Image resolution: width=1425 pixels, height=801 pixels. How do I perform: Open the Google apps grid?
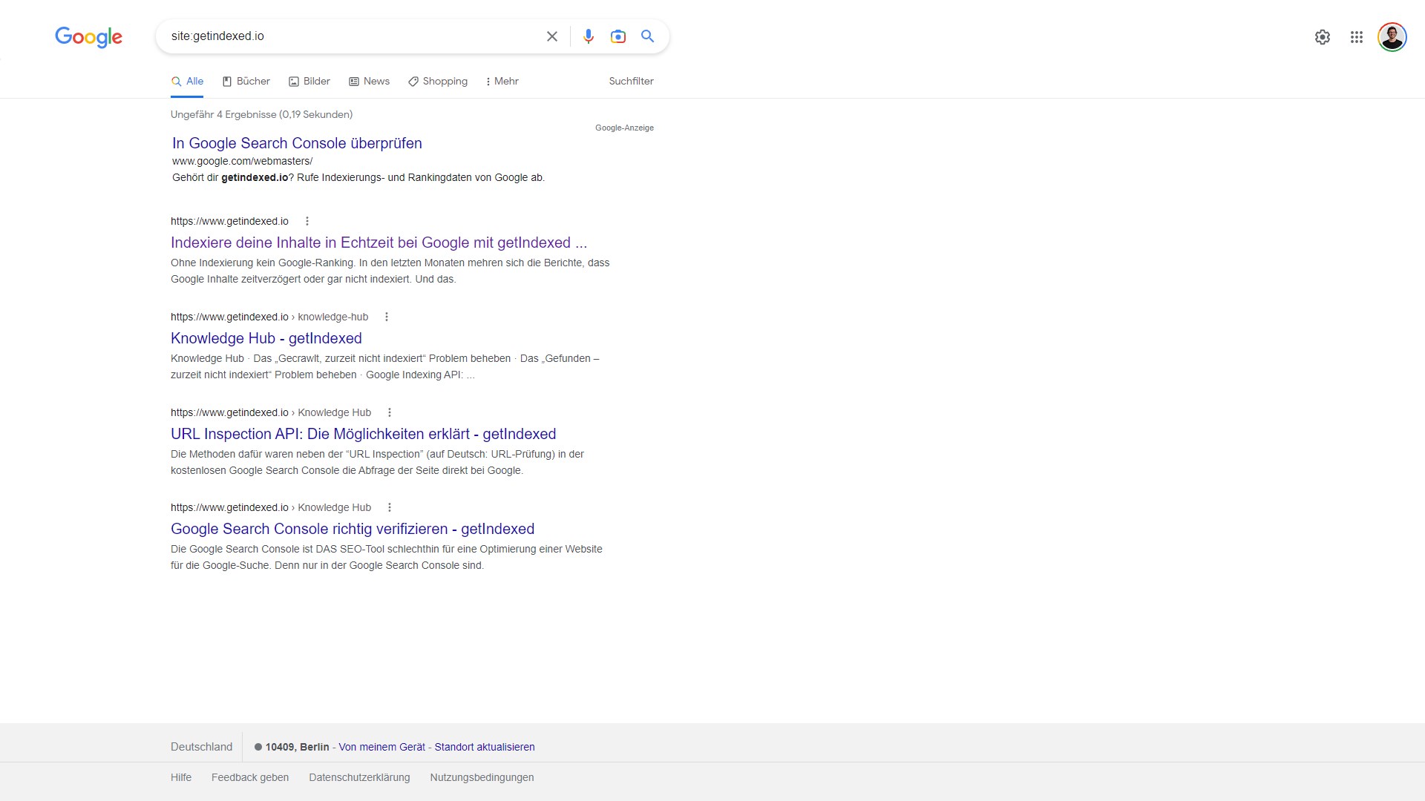1357,37
